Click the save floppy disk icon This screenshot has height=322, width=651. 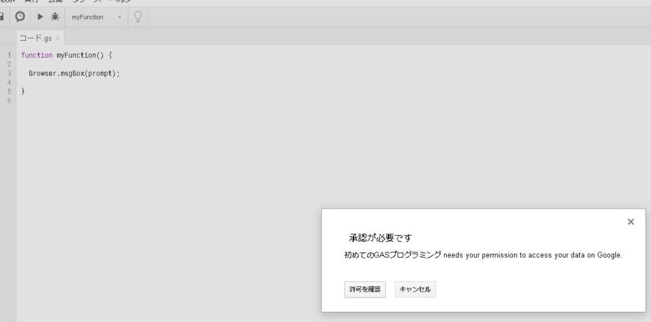(2, 17)
